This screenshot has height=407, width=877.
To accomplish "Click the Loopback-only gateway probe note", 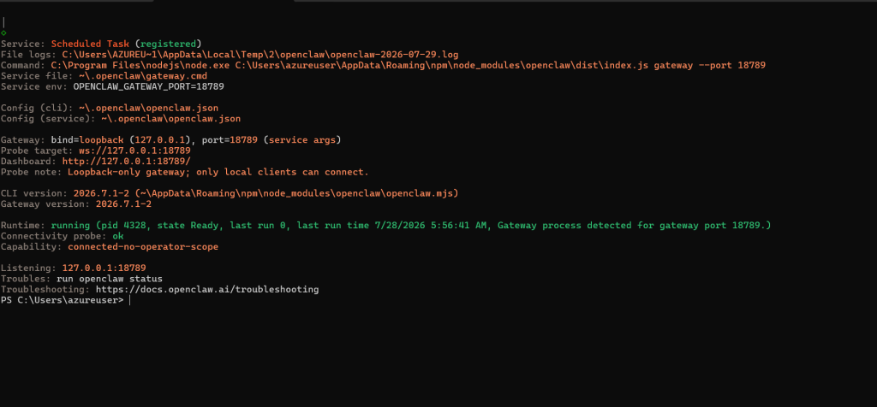I will (x=218, y=172).
